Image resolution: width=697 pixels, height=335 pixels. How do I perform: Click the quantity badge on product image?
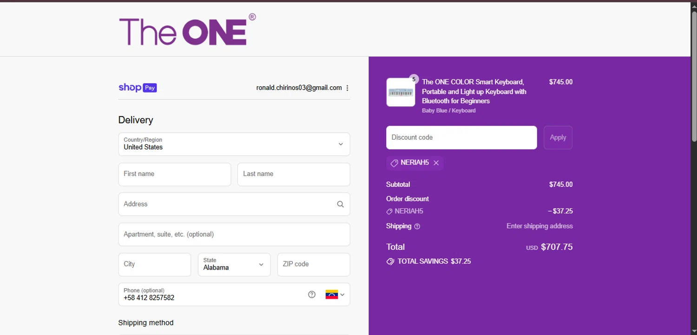414,79
